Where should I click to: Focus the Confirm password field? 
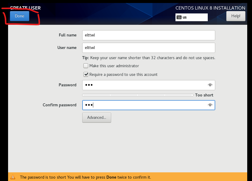149,105
